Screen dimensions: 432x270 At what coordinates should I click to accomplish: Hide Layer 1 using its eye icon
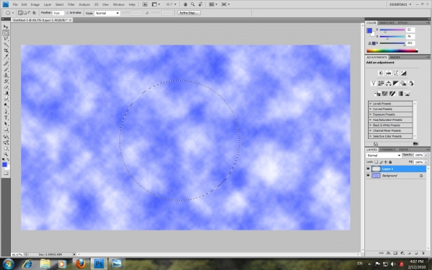point(368,168)
